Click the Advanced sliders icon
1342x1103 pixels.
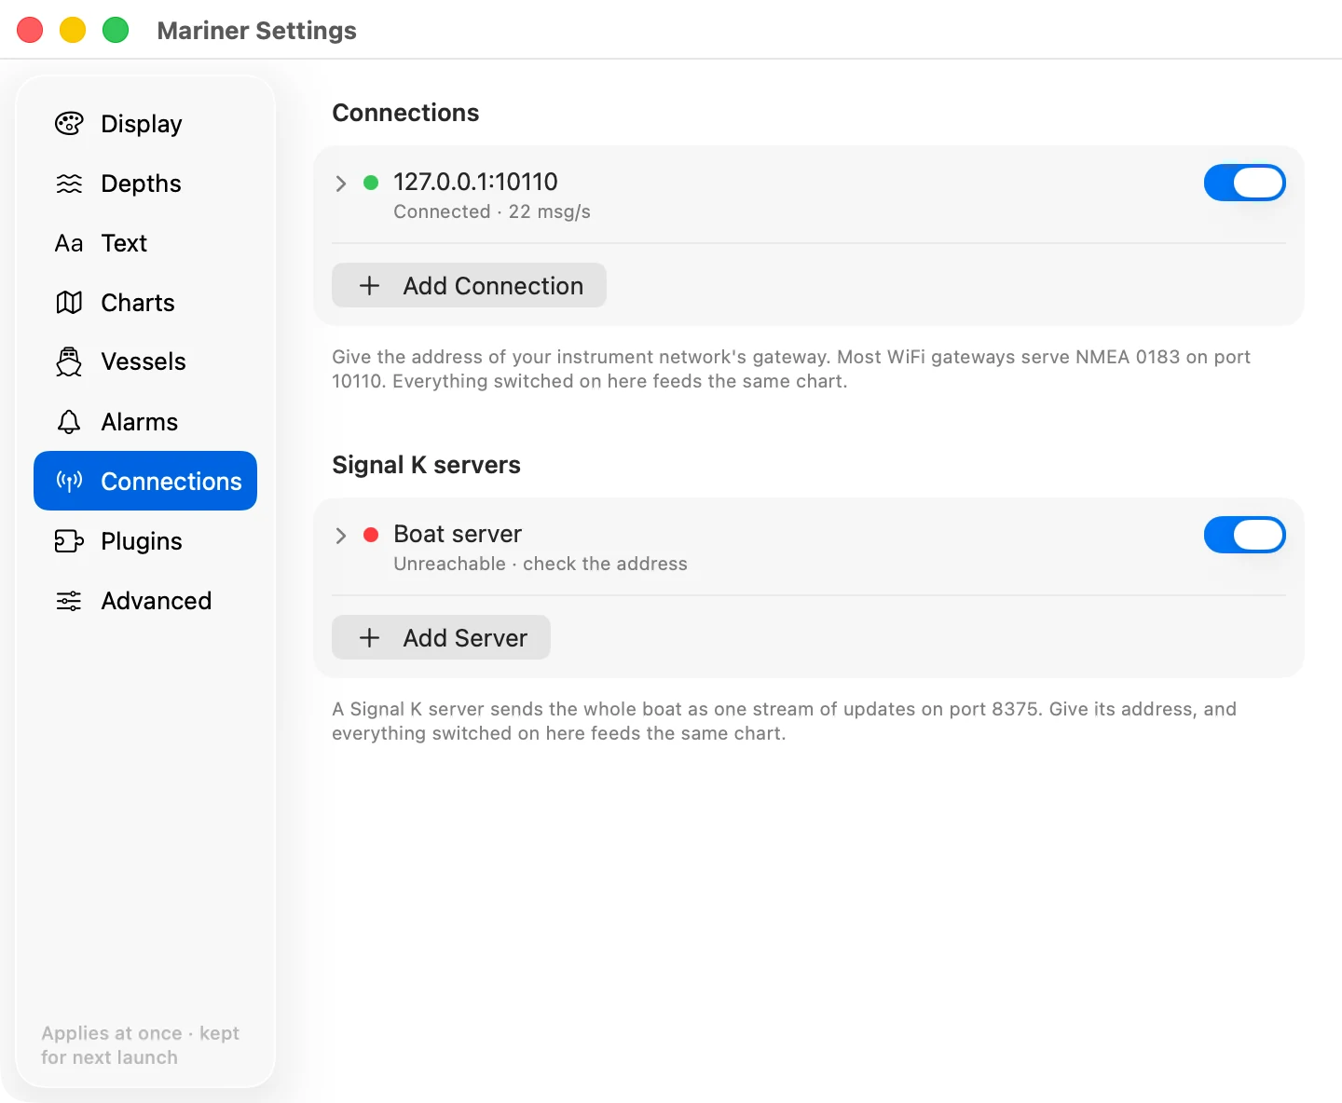click(x=69, y=601)
